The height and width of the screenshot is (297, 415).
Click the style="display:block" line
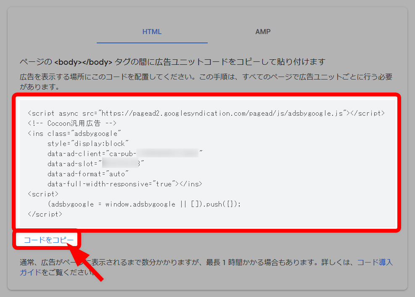(88, 143)
